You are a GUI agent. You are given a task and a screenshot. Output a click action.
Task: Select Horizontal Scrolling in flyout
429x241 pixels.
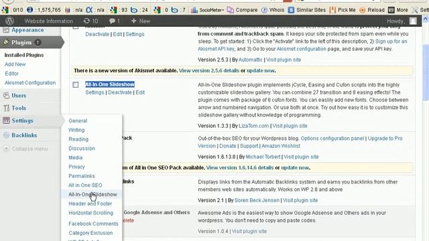click(x=90, y=213)
